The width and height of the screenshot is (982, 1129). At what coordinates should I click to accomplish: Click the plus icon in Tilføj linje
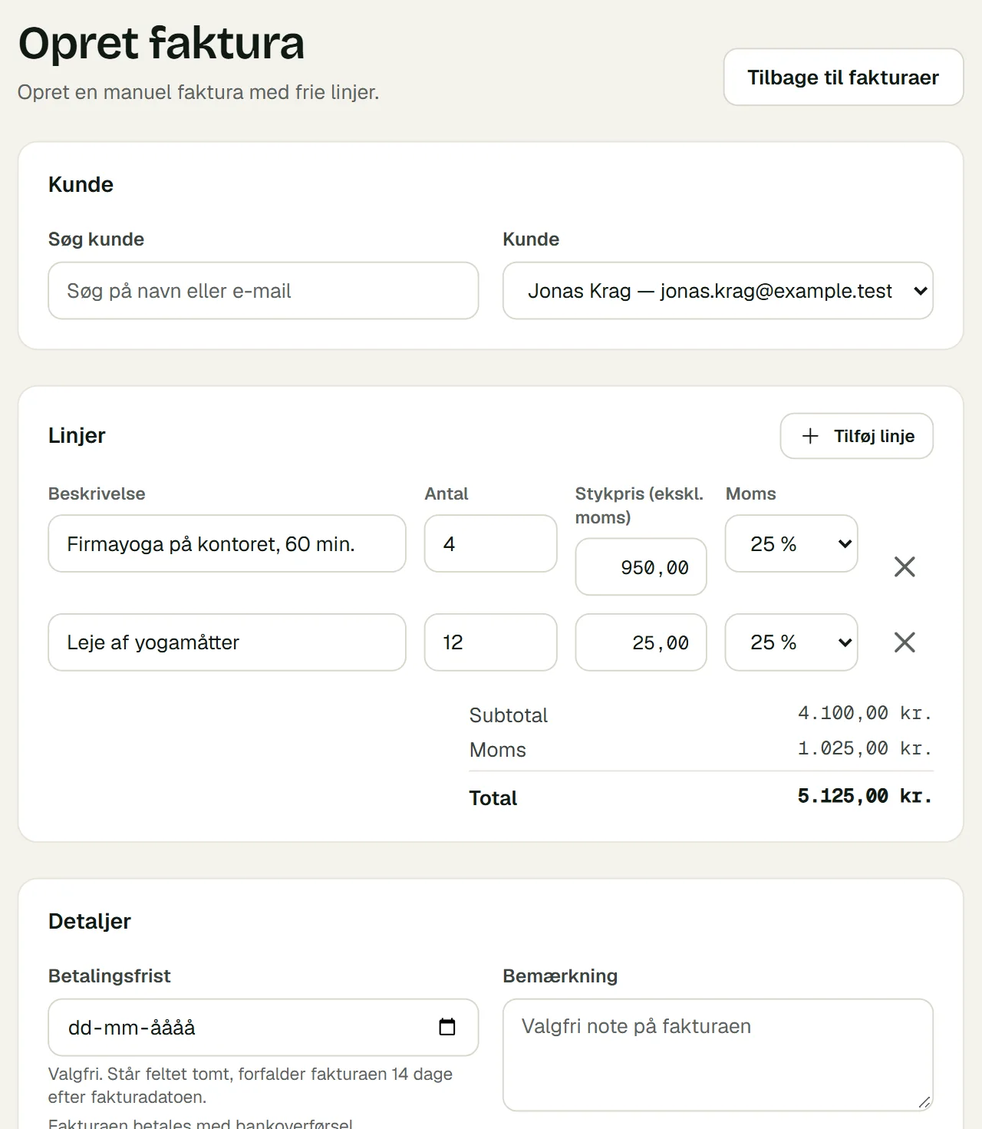tap(810, 436)
